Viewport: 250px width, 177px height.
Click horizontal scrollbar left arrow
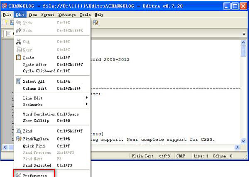click(5, 147)
